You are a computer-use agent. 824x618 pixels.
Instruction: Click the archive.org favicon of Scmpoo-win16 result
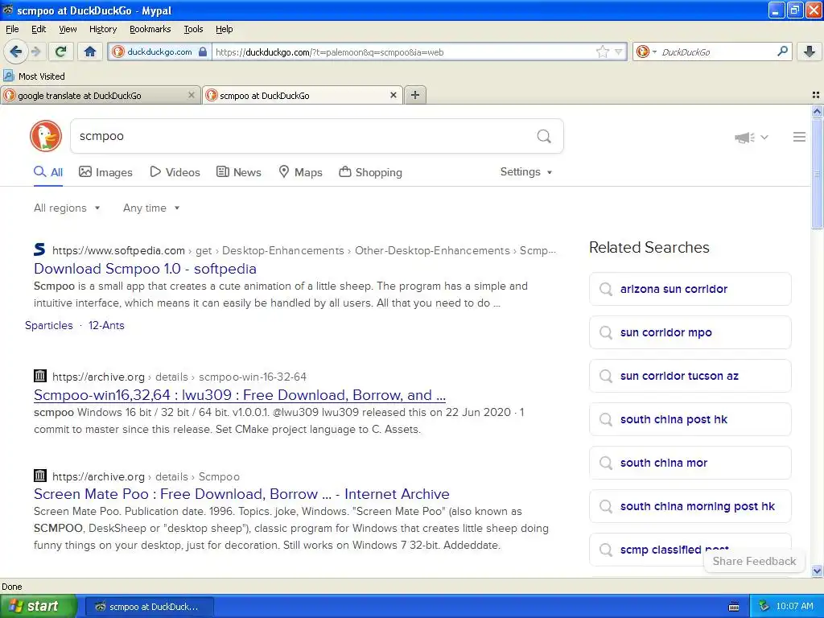point(40,376)
